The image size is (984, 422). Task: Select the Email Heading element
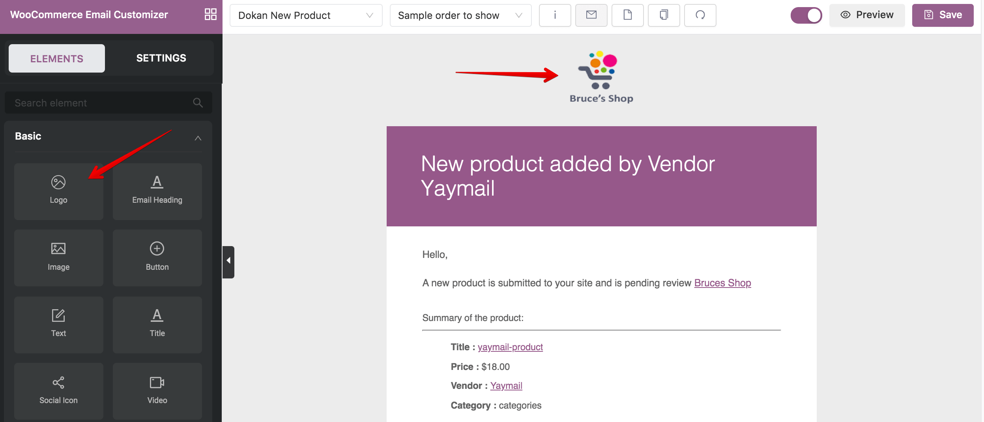pyautogui.click(x=157, y=191)
